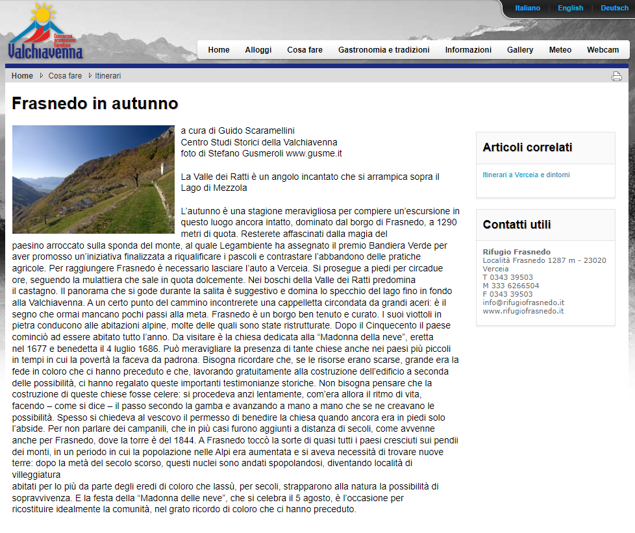
Task: Click Itinerari breadcrumb link
Action: 108,76
